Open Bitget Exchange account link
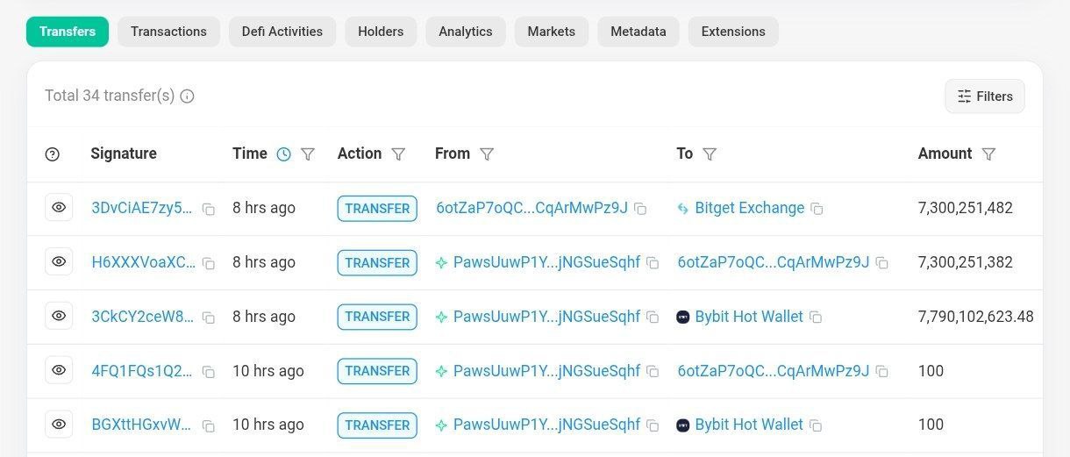The height and width of the screenshot is (457, 1070). pyautogui.click(x=749, y=208)
